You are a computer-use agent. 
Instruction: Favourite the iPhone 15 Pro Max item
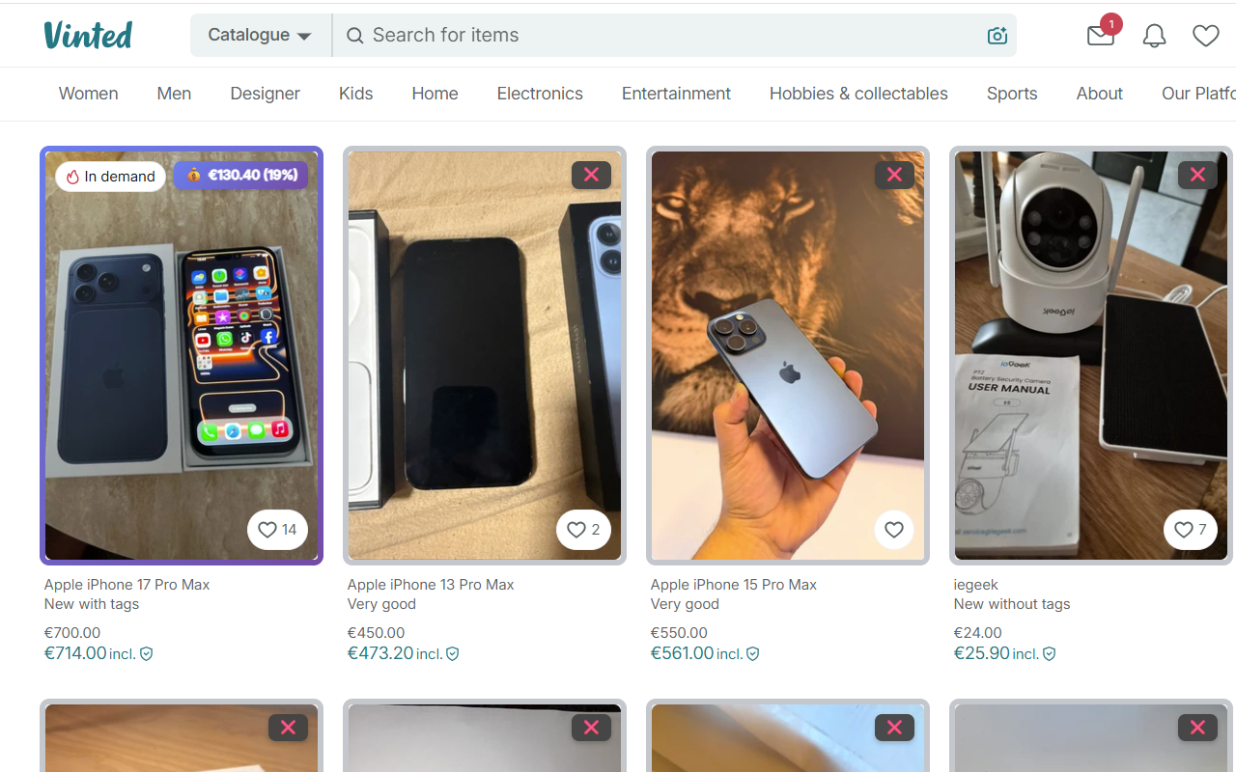[x=894, y=530]
